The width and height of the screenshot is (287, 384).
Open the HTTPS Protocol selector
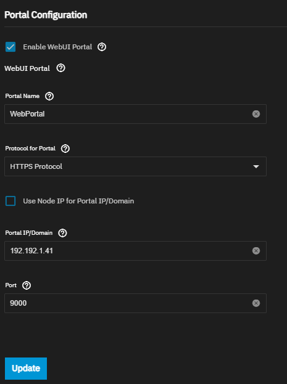click(135, 166)
